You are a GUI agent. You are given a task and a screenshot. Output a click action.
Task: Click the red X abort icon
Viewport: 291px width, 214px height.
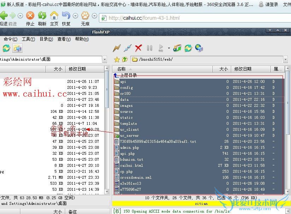138,48
